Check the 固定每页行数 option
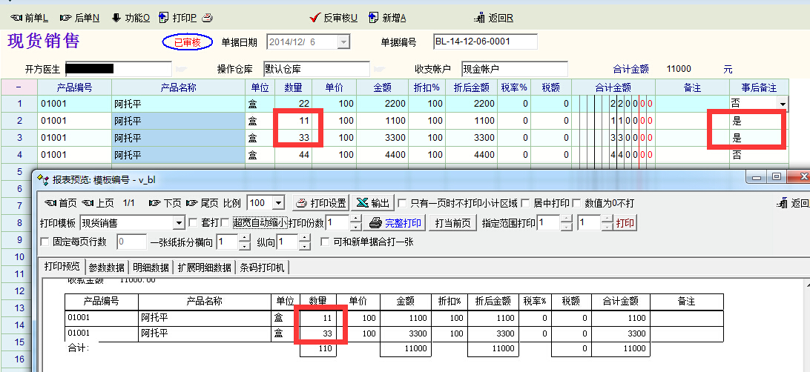 point(46,242)
